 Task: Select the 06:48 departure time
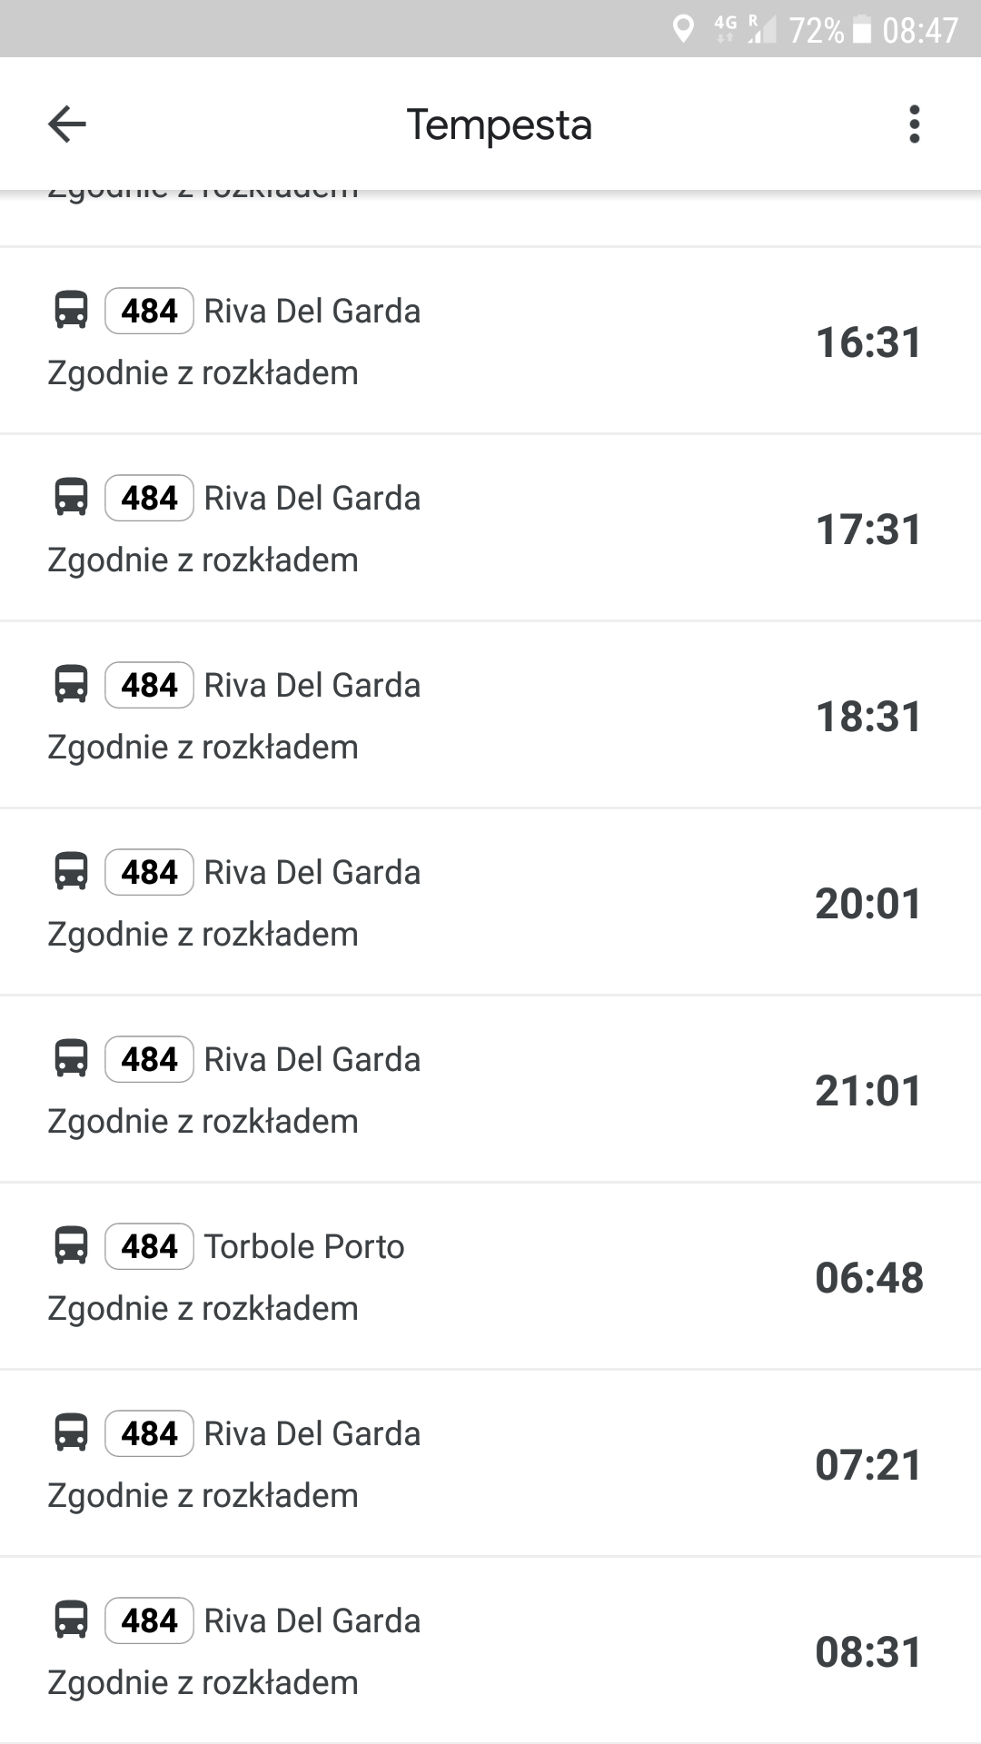(868, 1278)
